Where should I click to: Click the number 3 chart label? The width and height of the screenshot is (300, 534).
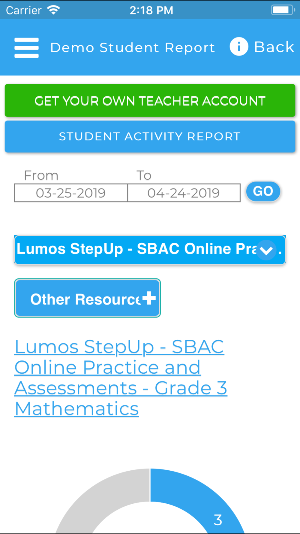tap(218, 520)
